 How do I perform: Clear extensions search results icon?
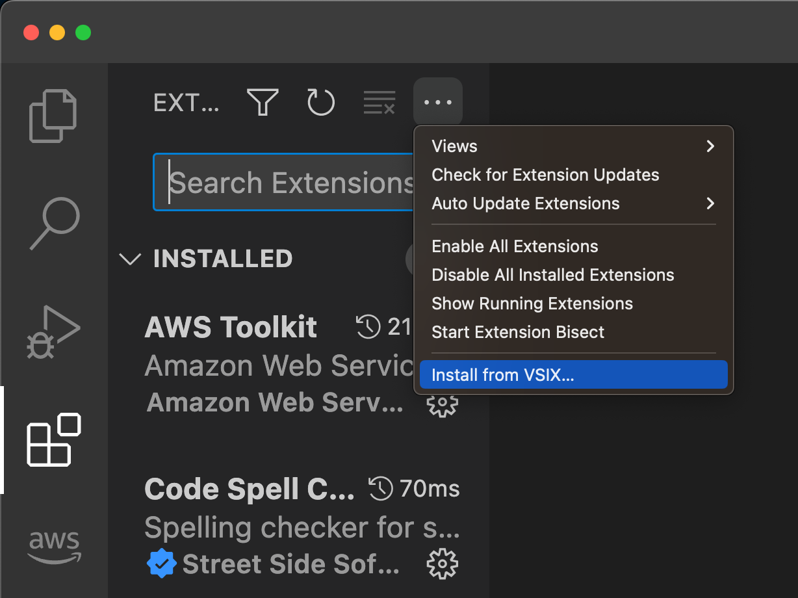(380, 102)
